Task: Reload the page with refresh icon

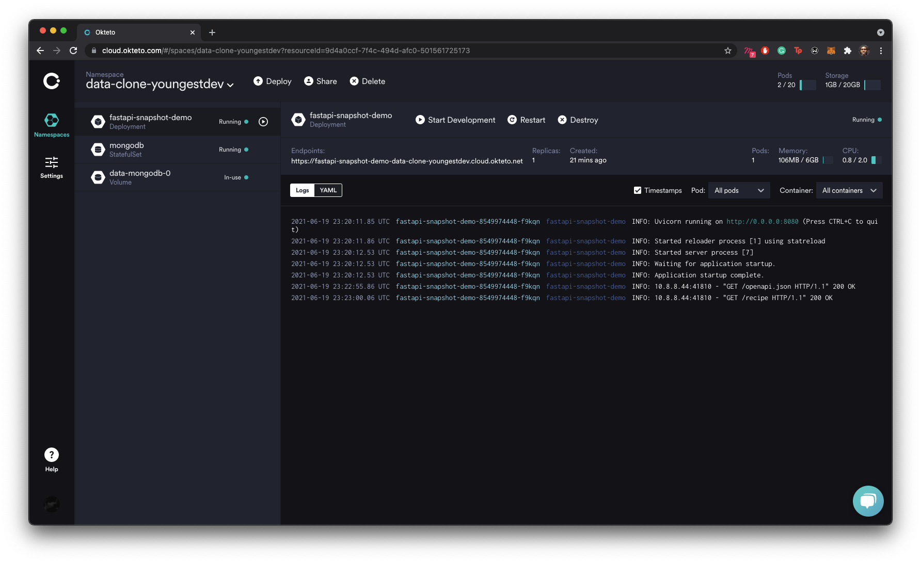Action: 73,51
